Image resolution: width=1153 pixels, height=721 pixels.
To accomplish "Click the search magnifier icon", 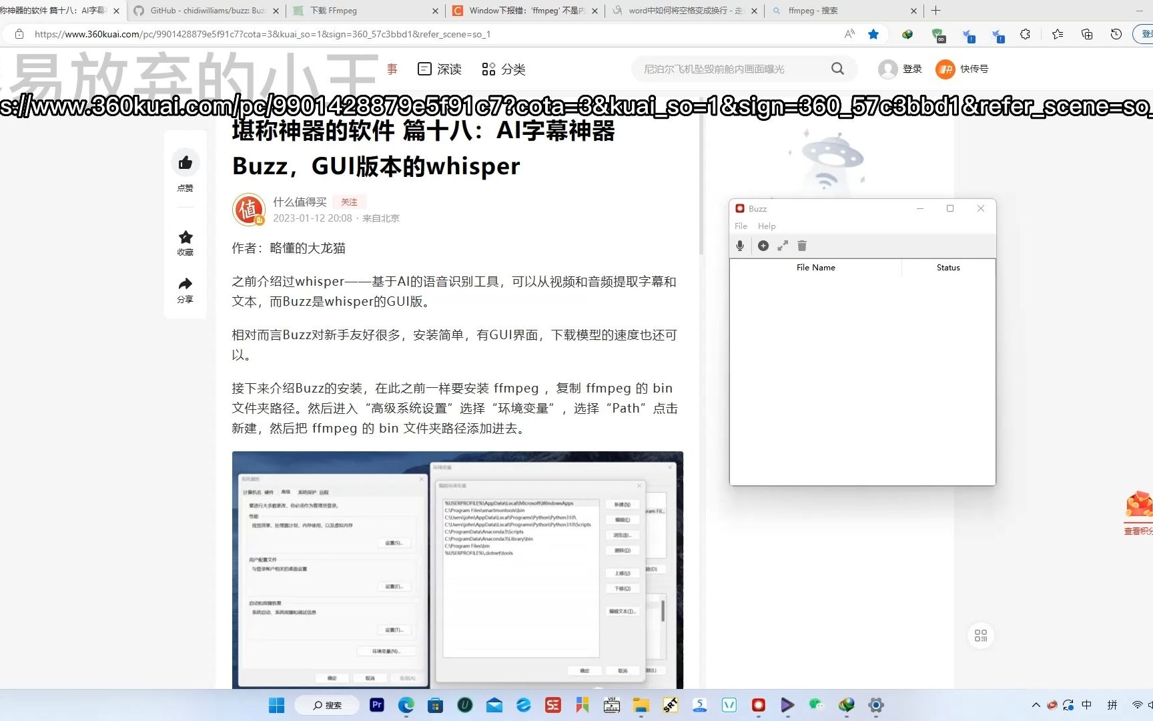I will [838, 69].
